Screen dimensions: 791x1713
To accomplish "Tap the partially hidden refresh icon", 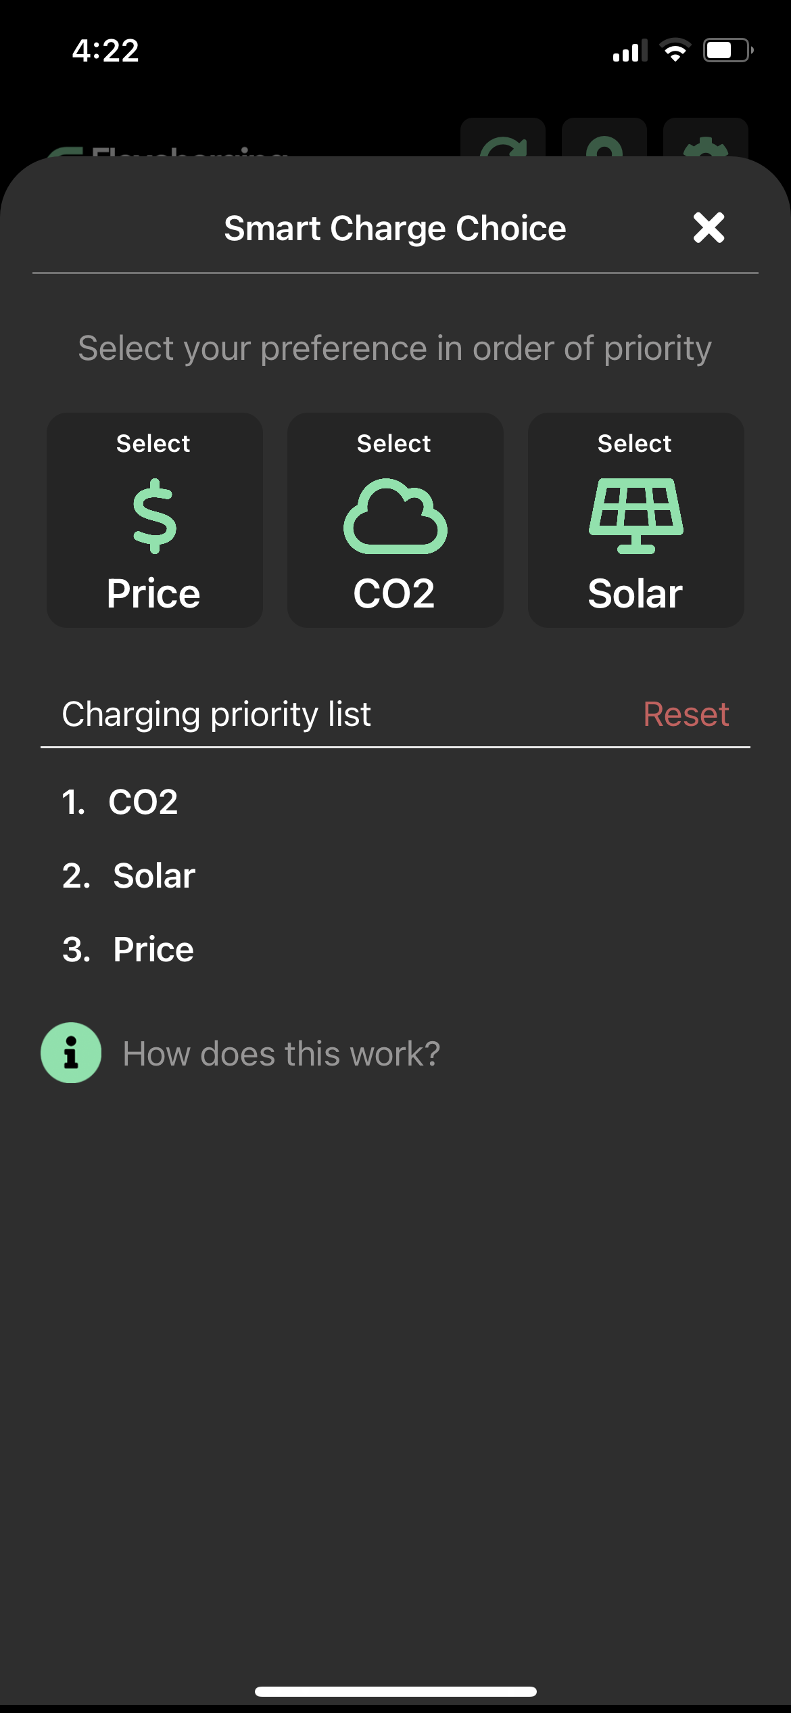I will [x=503, y=141].
